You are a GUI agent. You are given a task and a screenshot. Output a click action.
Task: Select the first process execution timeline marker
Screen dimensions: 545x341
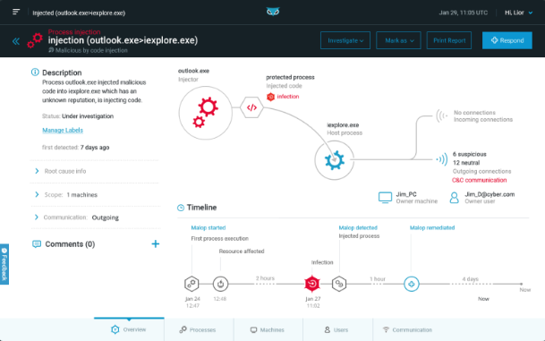click(192, 284)
